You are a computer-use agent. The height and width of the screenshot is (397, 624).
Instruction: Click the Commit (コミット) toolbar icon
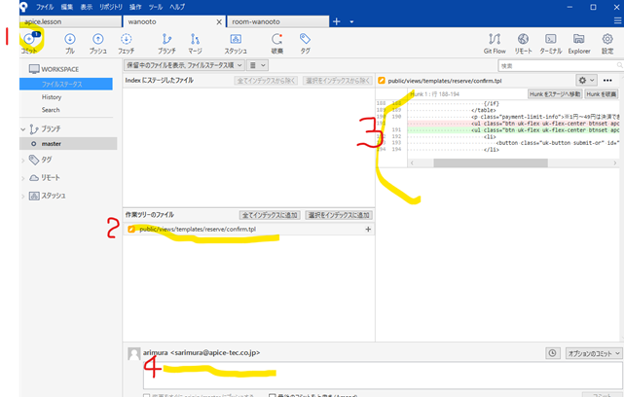29,39
